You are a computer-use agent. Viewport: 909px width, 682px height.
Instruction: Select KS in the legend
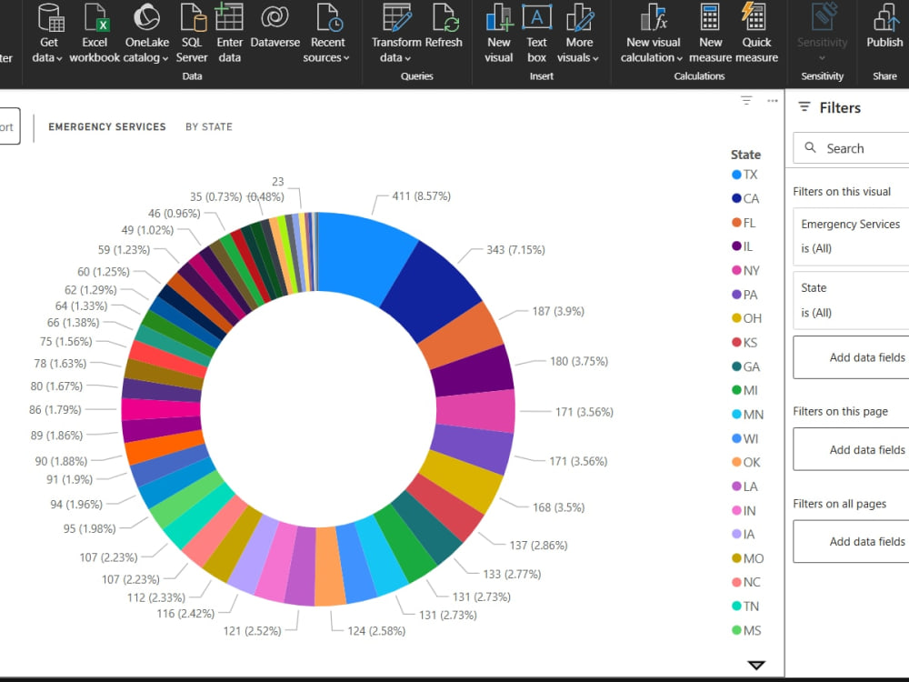pyautogui.click(x=745, y=342)
